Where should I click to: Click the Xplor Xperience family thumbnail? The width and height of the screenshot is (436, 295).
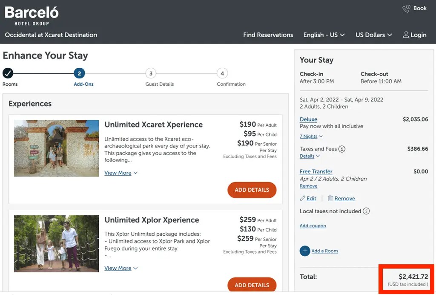(56, 243)
